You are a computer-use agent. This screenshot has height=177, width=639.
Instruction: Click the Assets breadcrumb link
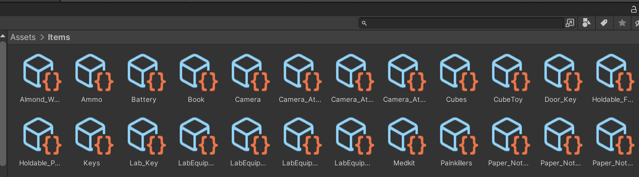[23, 37]
